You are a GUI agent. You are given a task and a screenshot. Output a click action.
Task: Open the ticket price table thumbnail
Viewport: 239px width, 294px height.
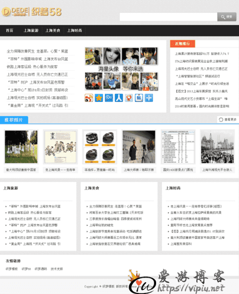coord(178,147)
